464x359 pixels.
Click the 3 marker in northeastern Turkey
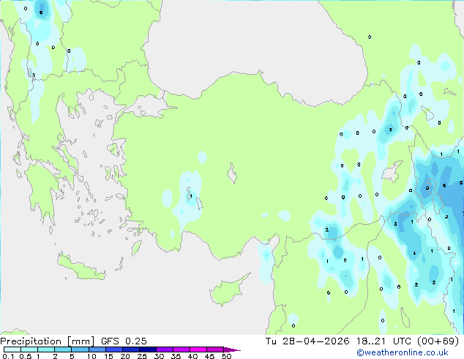(390, 130)
